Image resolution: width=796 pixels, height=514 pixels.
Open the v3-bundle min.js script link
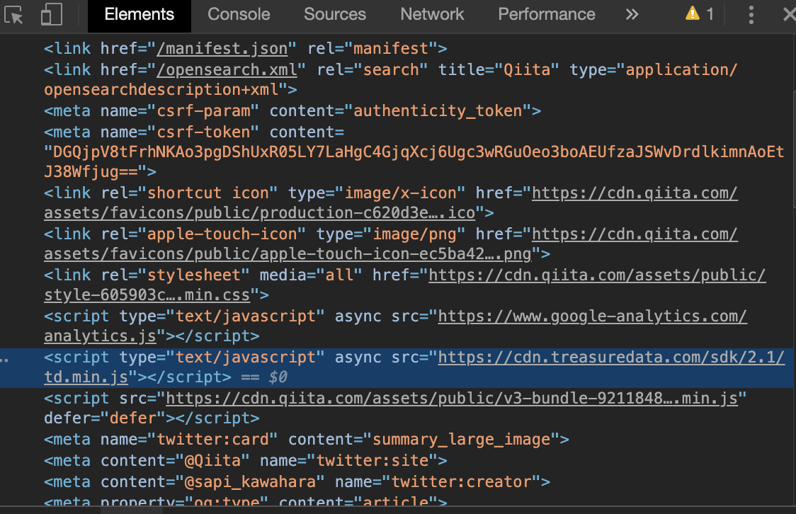coord(451,399)
